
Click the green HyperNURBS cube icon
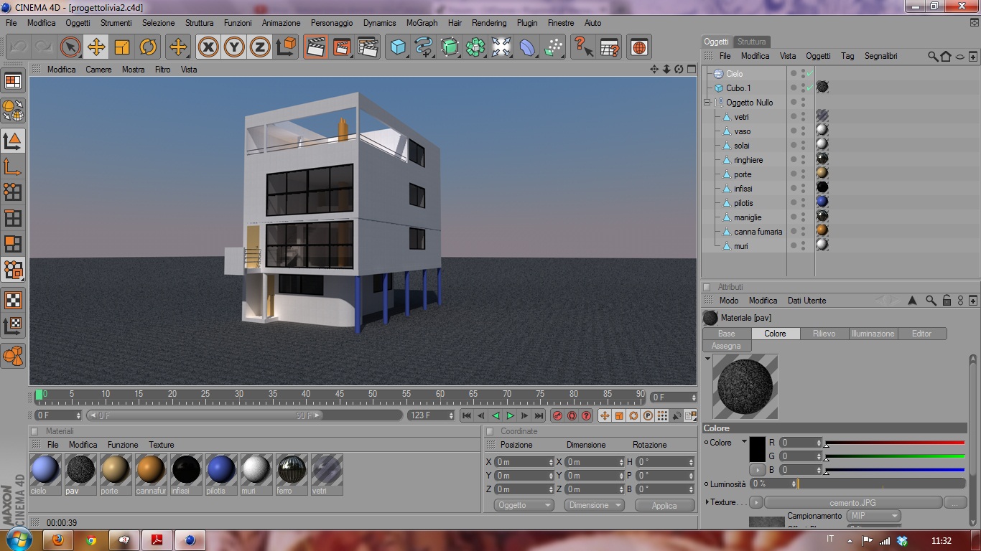coord(450,47)
